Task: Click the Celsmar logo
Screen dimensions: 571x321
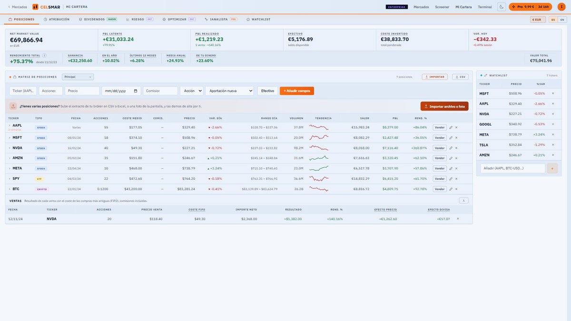Action: click(x=47, y=7)
